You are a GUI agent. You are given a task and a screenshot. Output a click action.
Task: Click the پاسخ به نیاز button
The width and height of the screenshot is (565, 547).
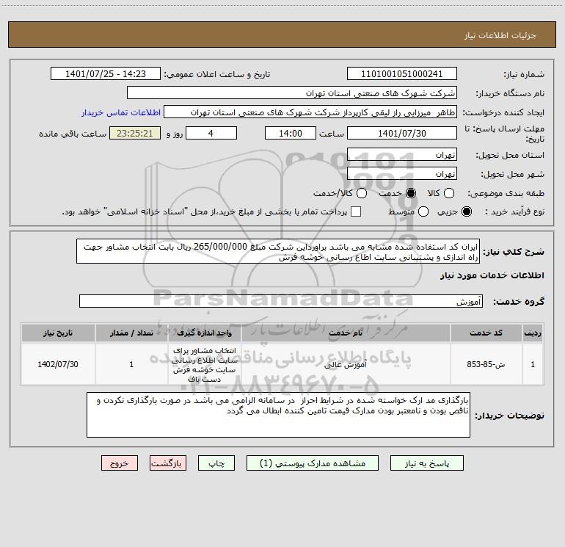tap(427, 463)
